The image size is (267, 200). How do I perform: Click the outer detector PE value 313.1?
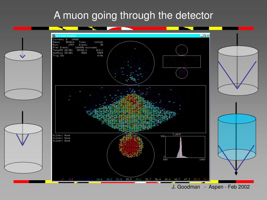coord(99,50)
